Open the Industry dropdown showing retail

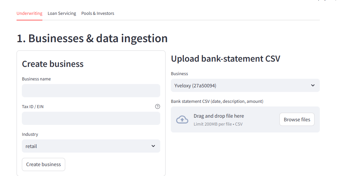(91, 146)
